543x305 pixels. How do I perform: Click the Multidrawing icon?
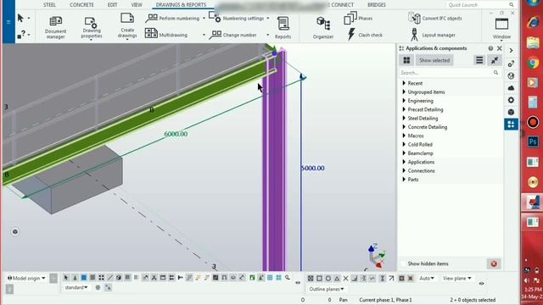[151, 34]
